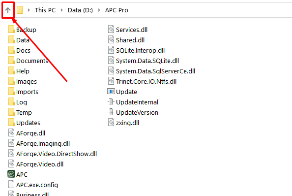Click the Updates folder name
This screenshot has height=196, width=292.
tap(29, 123)
